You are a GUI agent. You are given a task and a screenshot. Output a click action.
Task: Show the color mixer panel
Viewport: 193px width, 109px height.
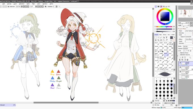164,7
